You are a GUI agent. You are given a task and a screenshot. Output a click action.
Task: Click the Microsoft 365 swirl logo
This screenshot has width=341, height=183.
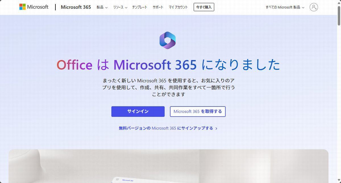click(168, 40)
